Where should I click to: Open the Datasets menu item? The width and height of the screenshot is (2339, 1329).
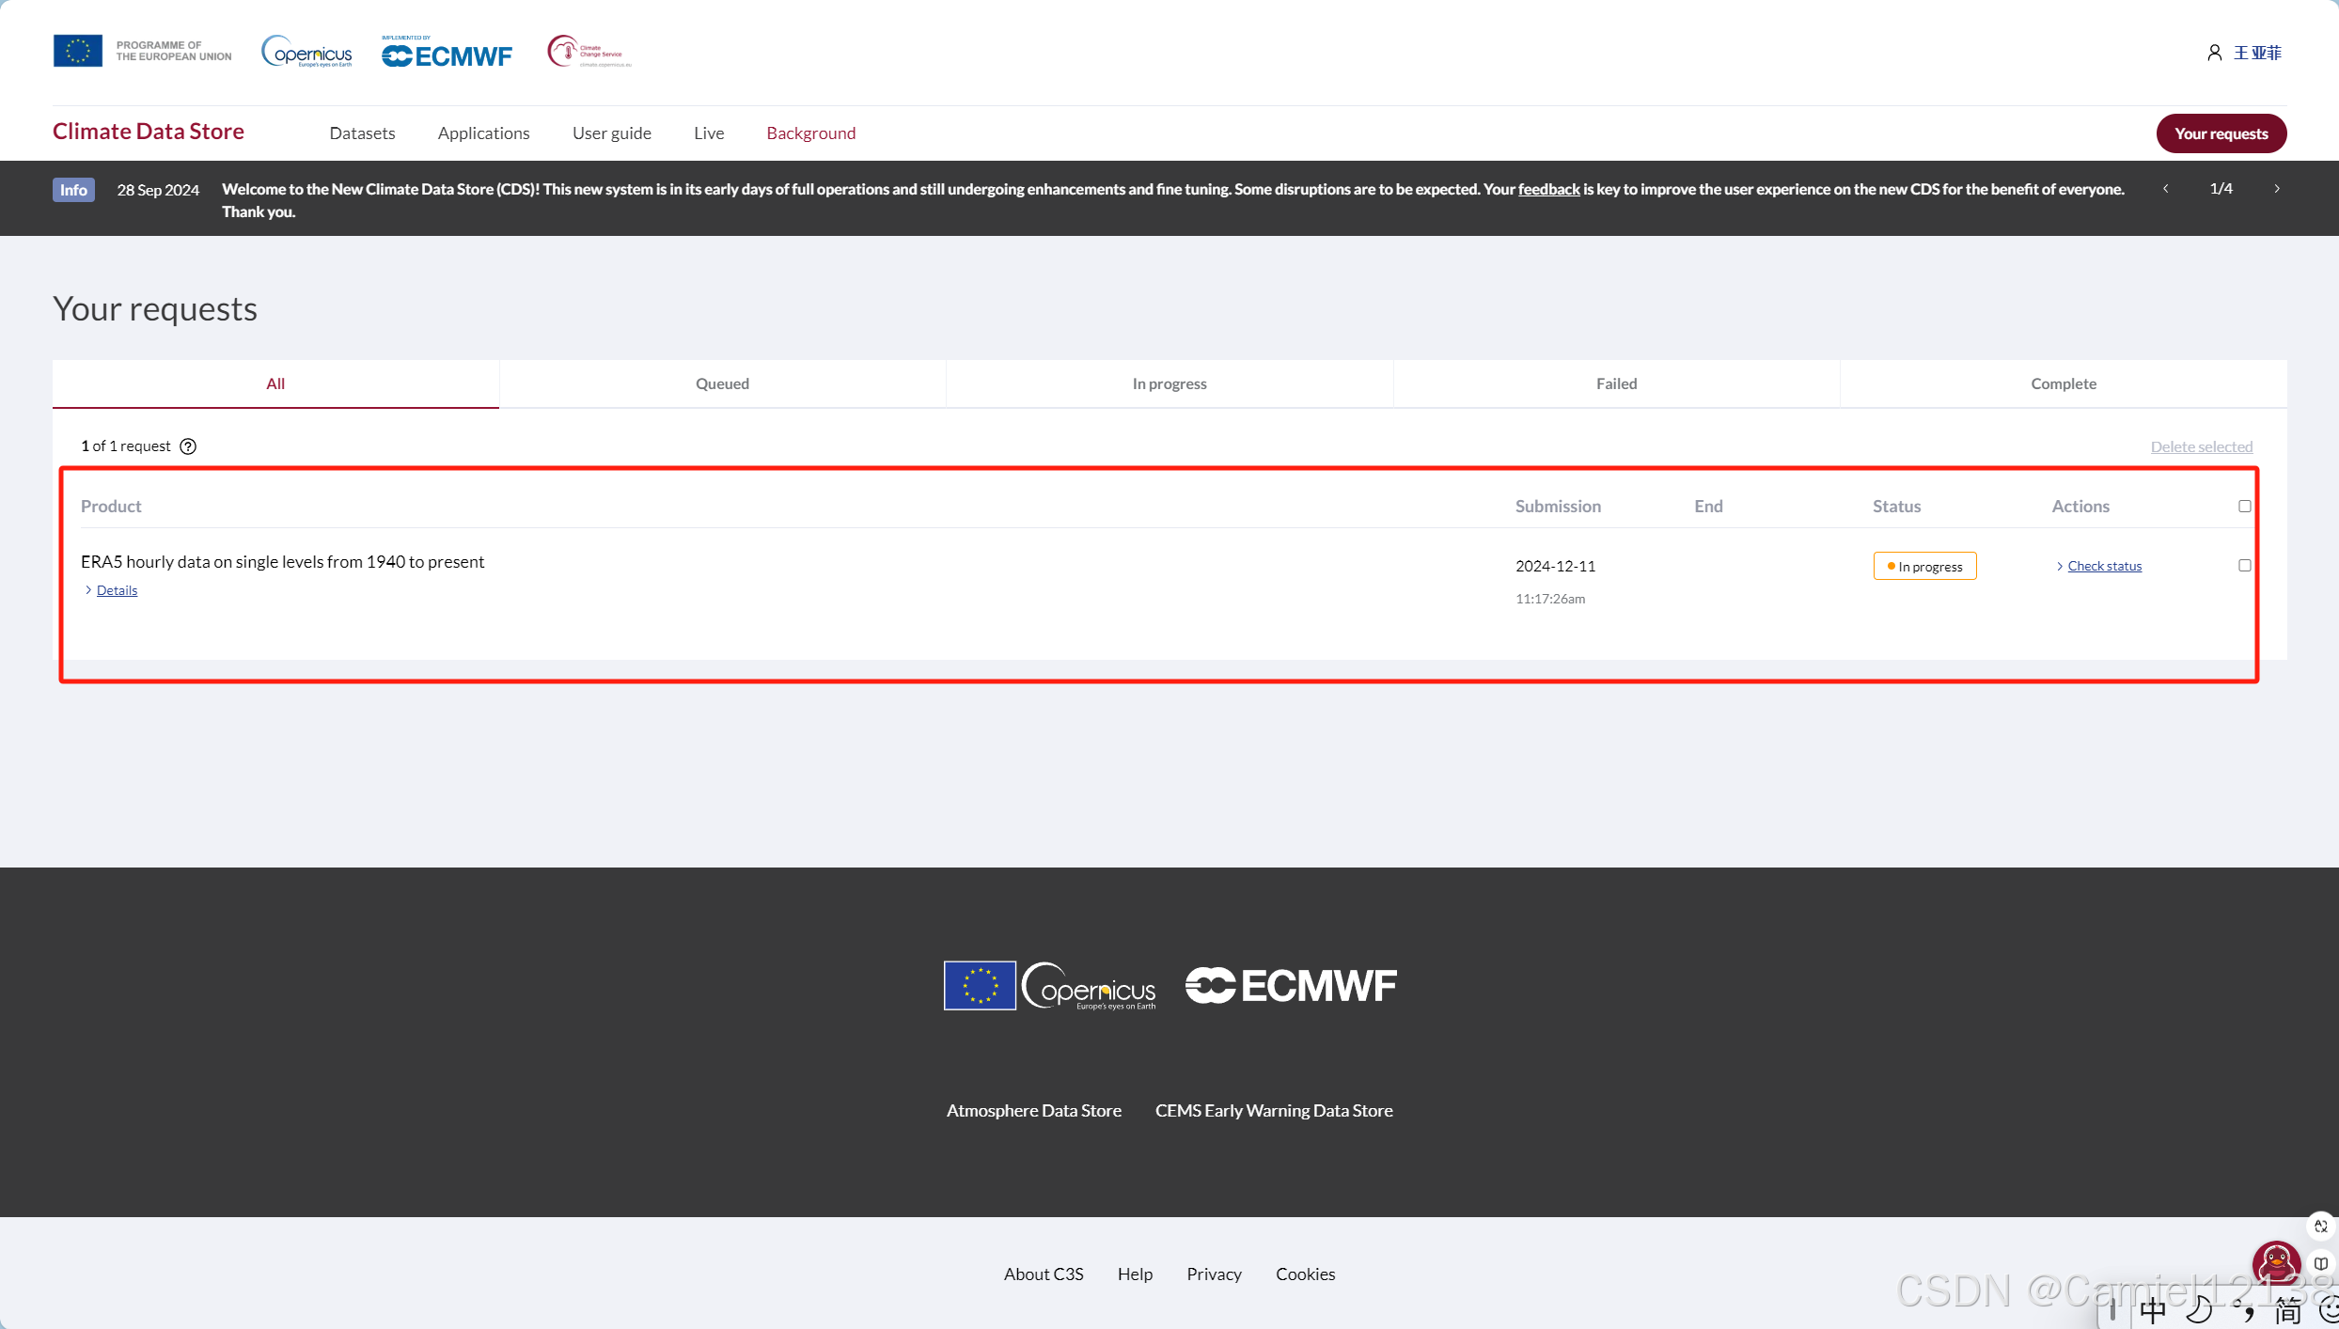click(x=362, y=133)
